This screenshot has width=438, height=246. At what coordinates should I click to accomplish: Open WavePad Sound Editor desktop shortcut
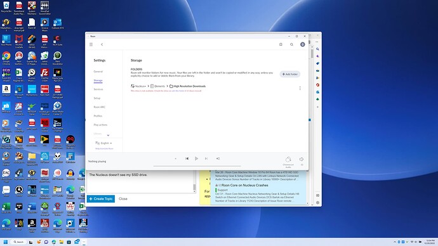44,8
